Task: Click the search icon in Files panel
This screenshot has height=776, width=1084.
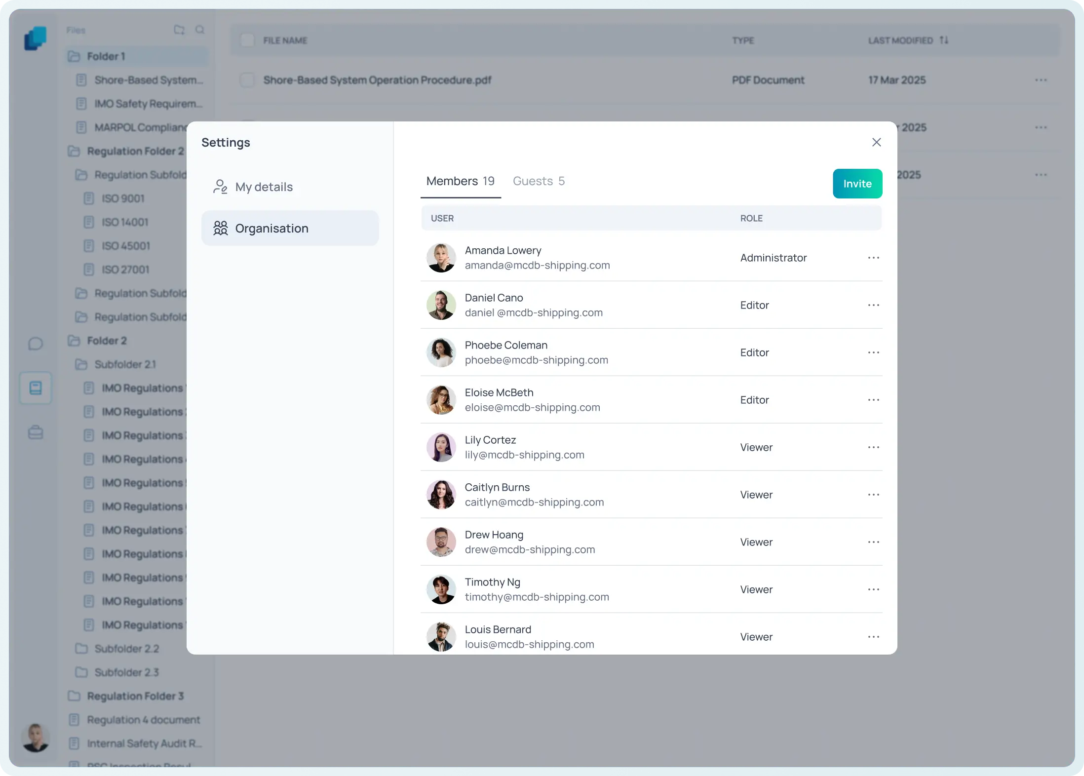Action: [200, 30]
